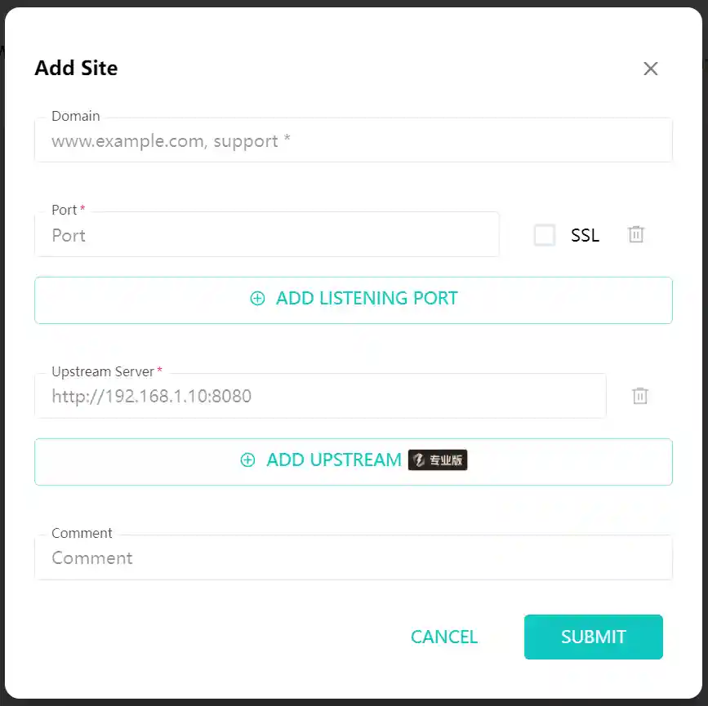This screenshot has height=706, width=708.
Task: Click the Add Site dialog title
Action: tap(76, 68)
